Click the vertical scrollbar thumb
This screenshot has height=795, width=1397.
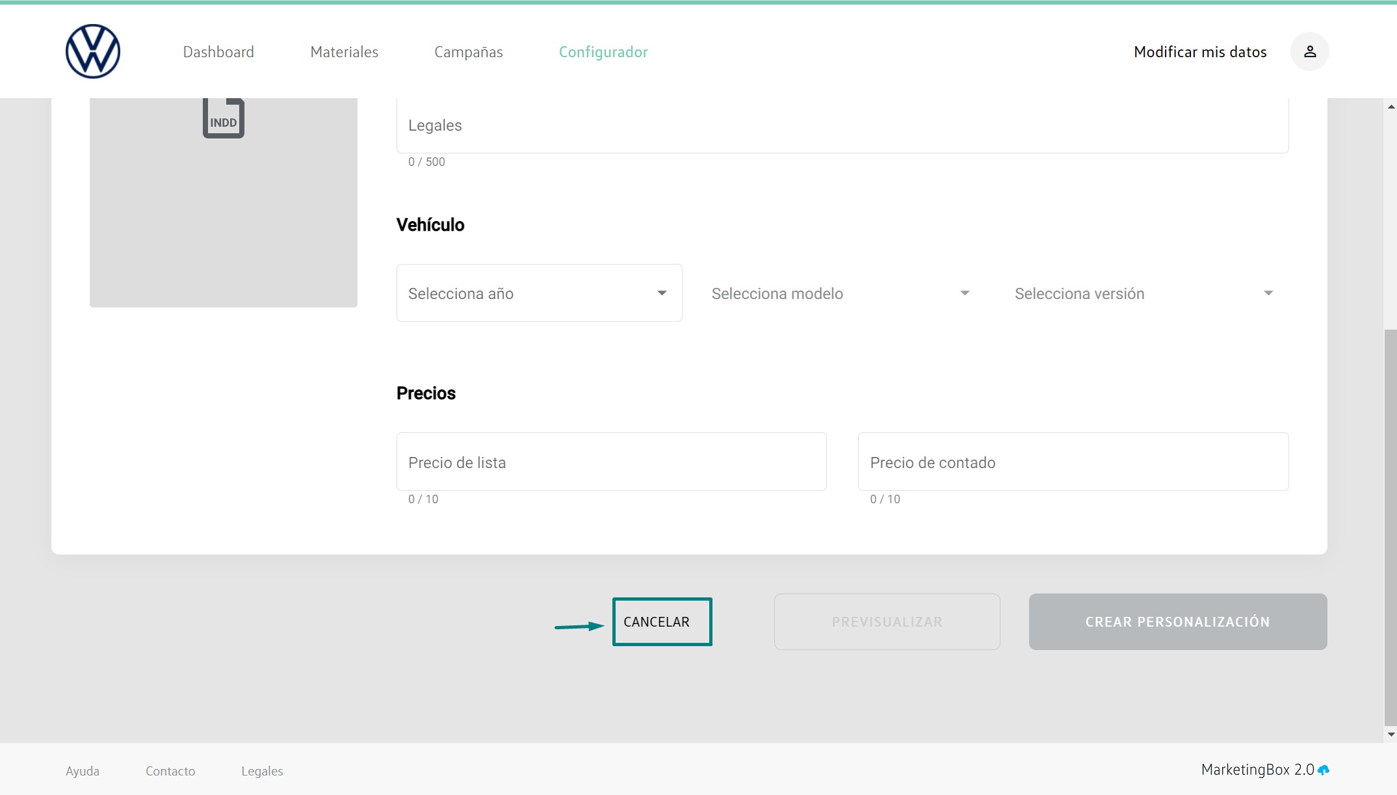tap(1390, 527)
